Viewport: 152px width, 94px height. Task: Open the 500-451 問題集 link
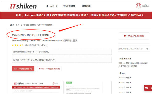click(125, 88)
